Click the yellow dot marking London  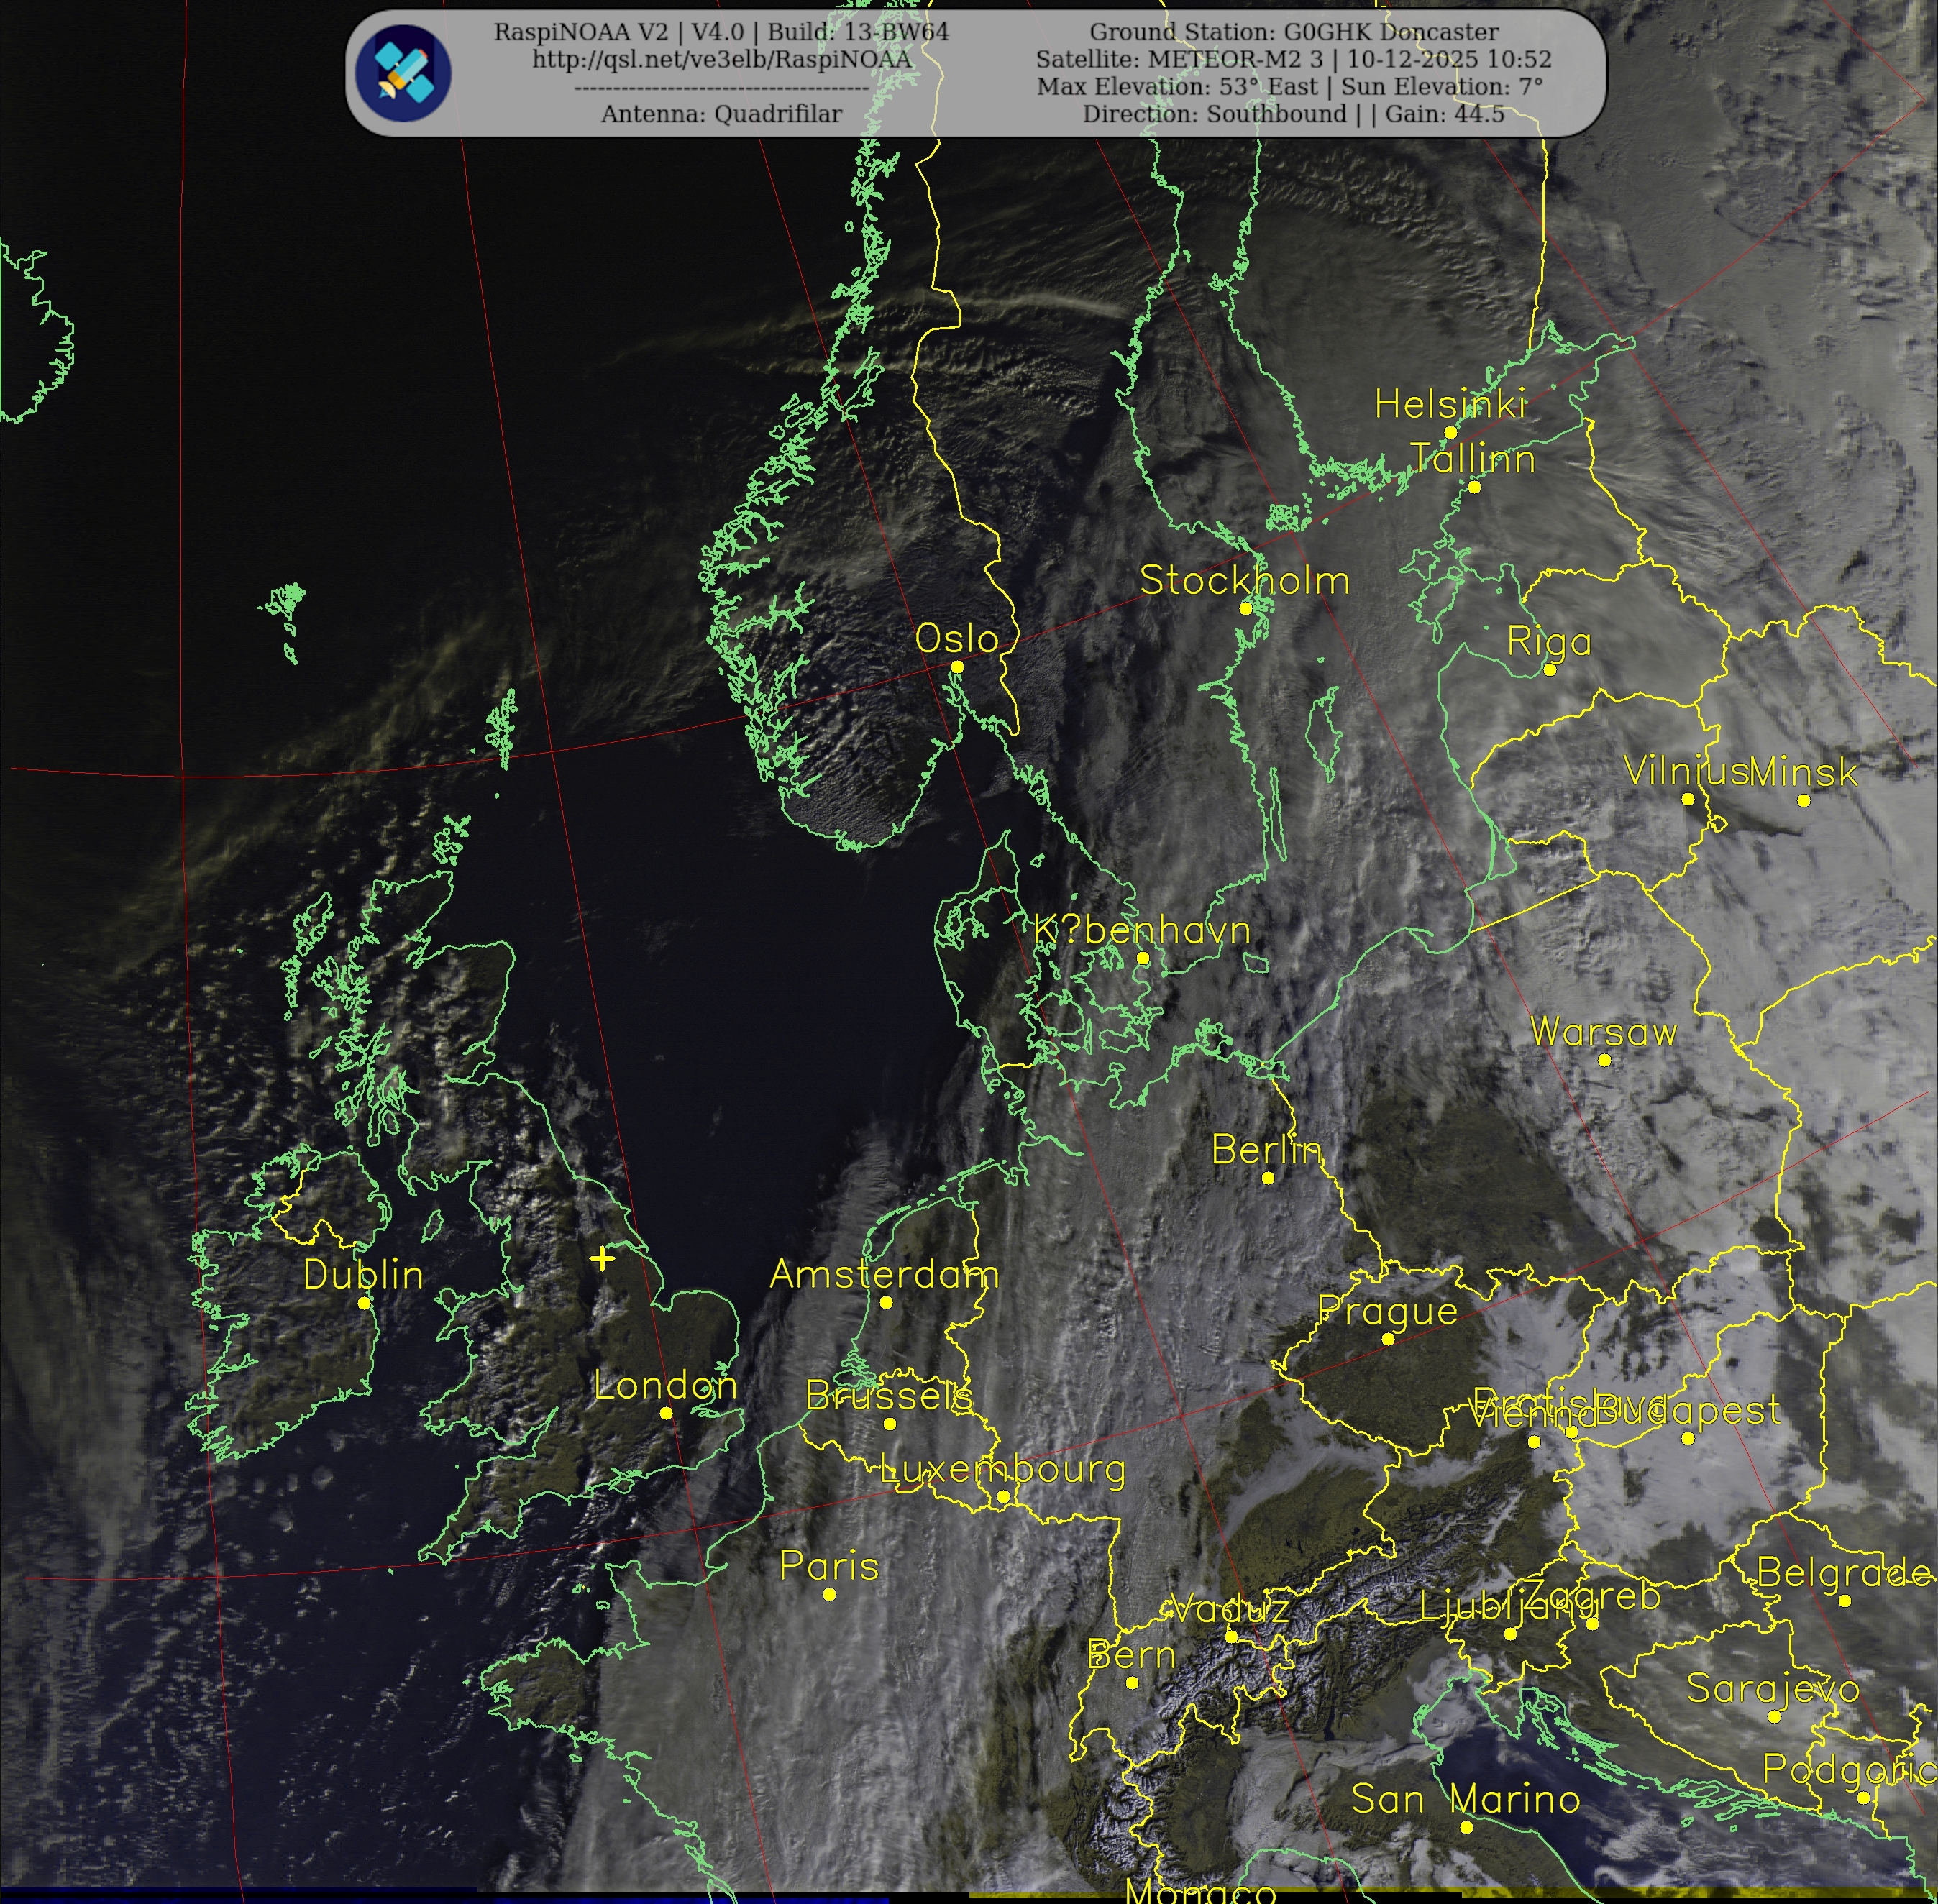pyautogui.click(x=666, y=1413)
